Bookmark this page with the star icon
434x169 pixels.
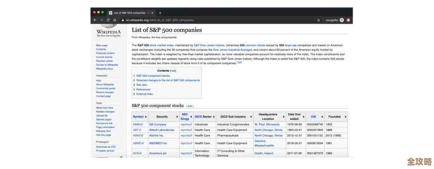319,20
